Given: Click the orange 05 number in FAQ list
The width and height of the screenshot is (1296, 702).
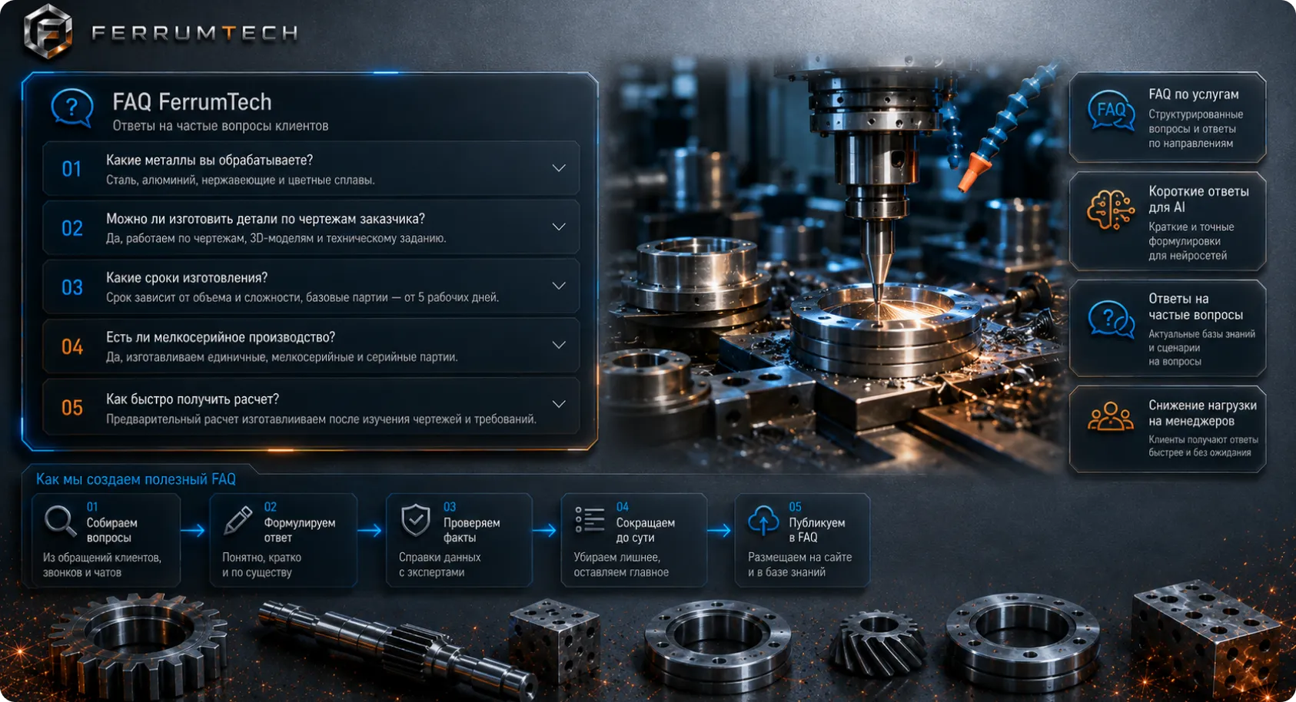Looking at the screenshot, I should click(x=72, y=408).
